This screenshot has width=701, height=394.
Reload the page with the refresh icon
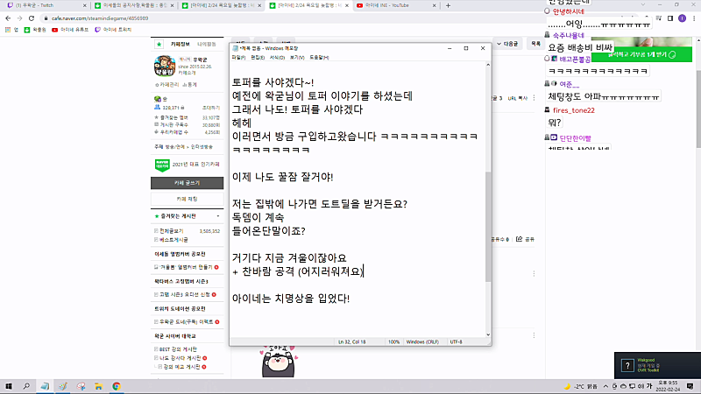32,18
